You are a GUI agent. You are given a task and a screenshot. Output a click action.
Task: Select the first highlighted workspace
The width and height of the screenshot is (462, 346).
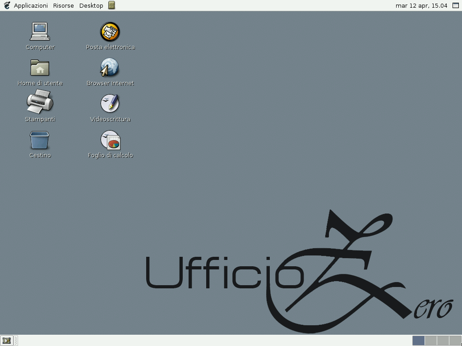pos(419,341)
